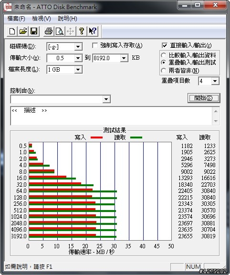Screen dimensions: 230x275
Task: Open Print Preview magnifier icon
Action: tap(60, 32)
